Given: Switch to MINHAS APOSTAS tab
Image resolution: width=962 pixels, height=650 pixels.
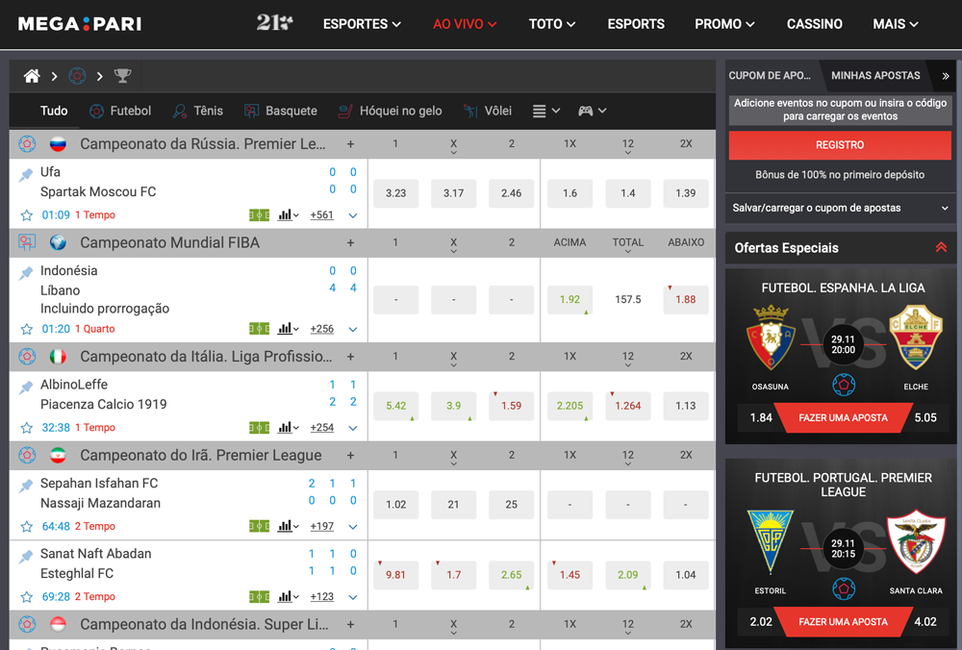Looking at the screenshot, I should [875, 76].
